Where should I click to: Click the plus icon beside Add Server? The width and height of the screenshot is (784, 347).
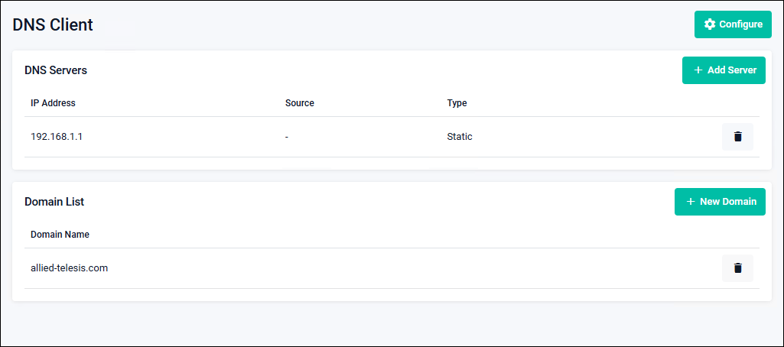click(x=698, y=70)
